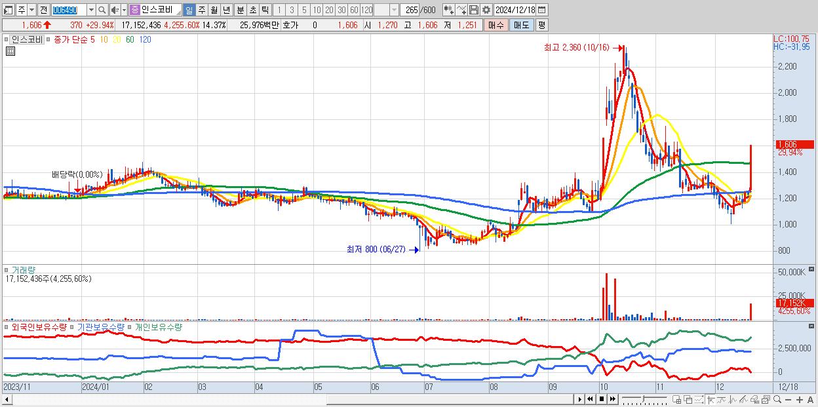This screenshot has width=818, height=407.
Task: Click the rewind button in the bottom bar
Action: pyautogui.click(x=590, y=399)
